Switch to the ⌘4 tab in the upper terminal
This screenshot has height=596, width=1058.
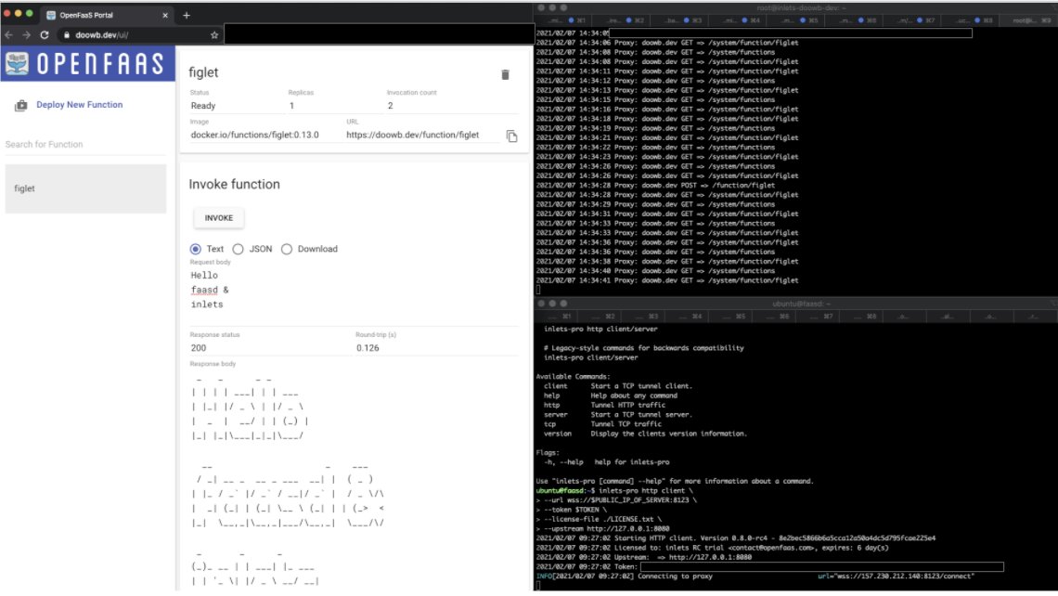point(742,20)
